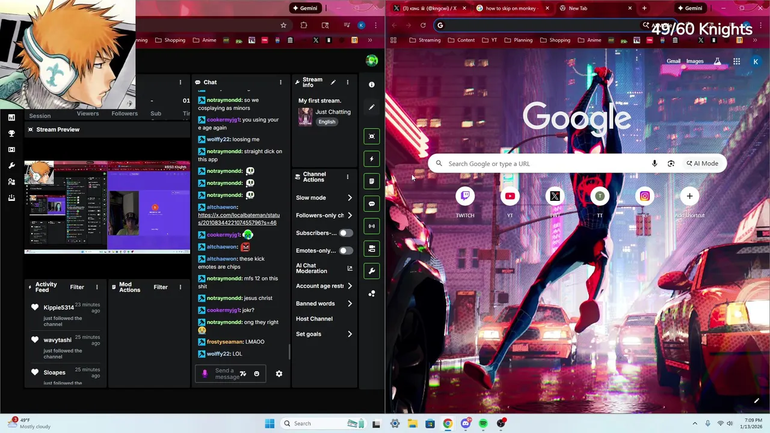Viewport: 770px width, 433px height.
Task: Click Images link on Google page
Action: (695, 61)
